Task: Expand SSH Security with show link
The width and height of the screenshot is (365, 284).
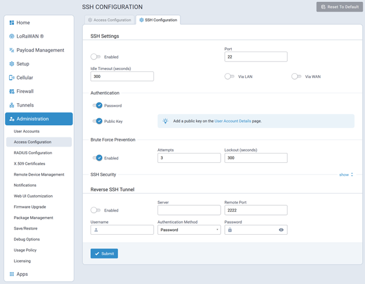Action: (346, 174)
